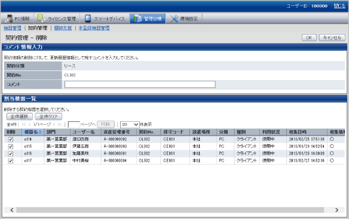
Task: Open the スマートデバイス phone icon
Action: point(88,18)
